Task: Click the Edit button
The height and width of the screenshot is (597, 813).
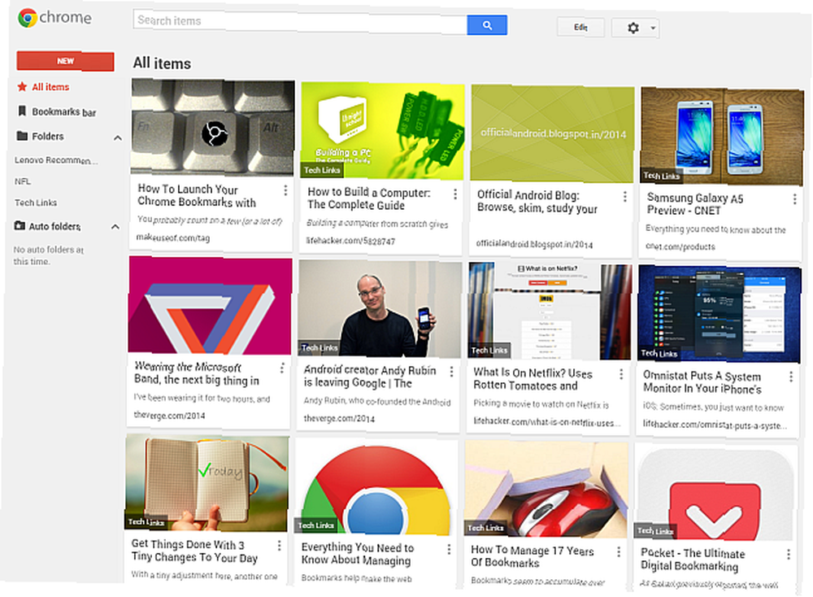Action: 580,27
